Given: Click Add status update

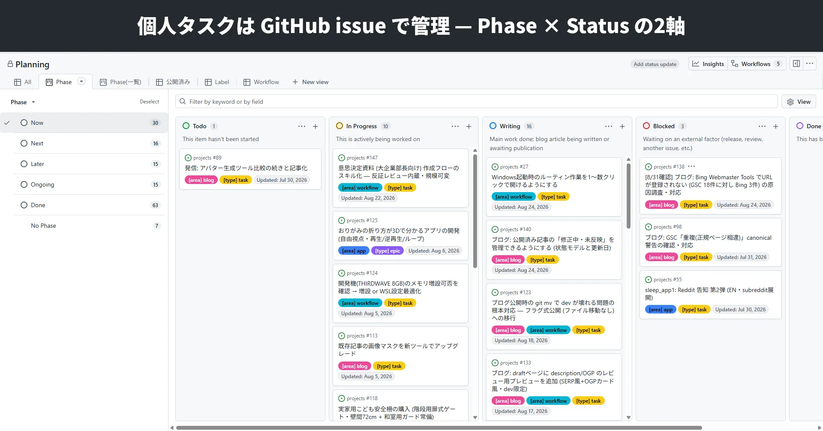Looking at the screenshot, I should click(x=655, y=64).
